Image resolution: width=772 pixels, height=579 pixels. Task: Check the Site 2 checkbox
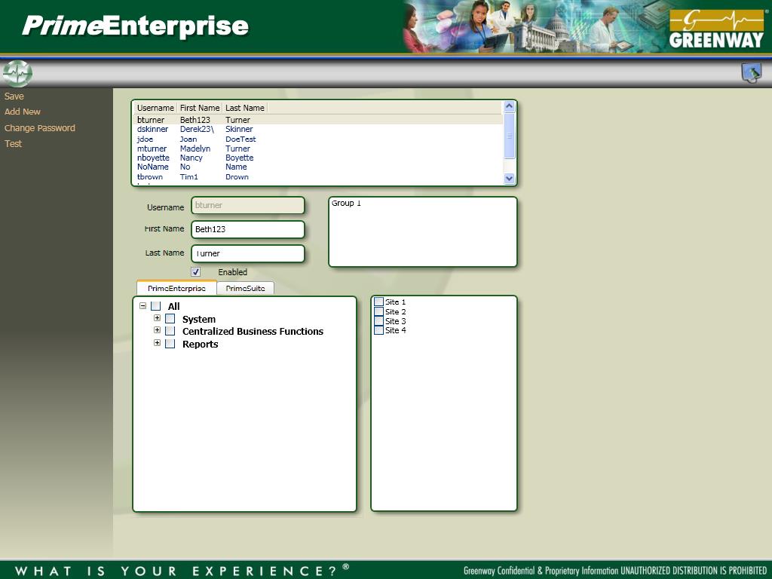(378, 311)
